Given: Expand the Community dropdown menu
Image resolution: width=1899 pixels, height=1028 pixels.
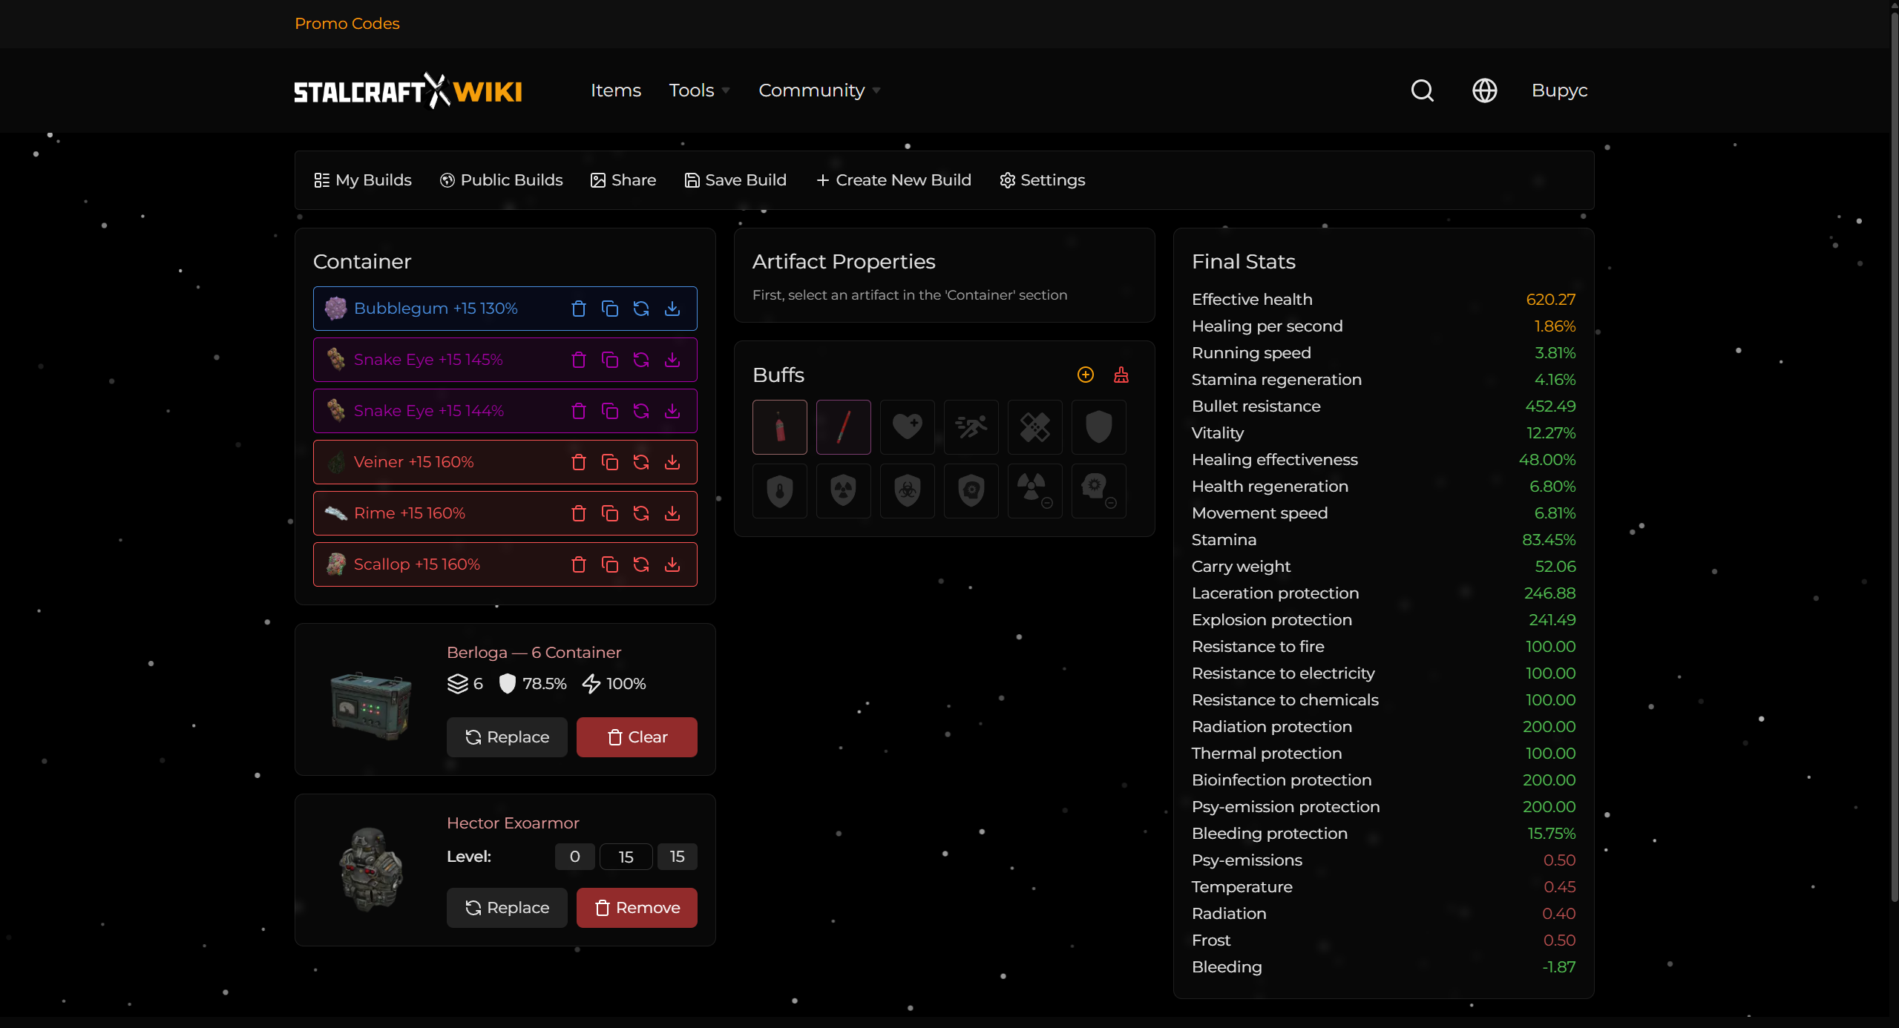Looking at the screenshot, I should (819, 90).
